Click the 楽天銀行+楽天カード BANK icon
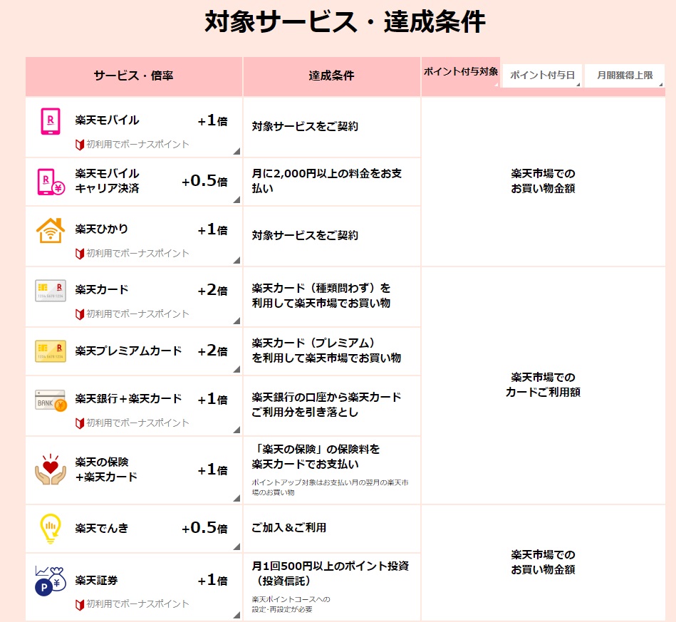The height and width of the screenshot is (622, 676). [51, 400]
